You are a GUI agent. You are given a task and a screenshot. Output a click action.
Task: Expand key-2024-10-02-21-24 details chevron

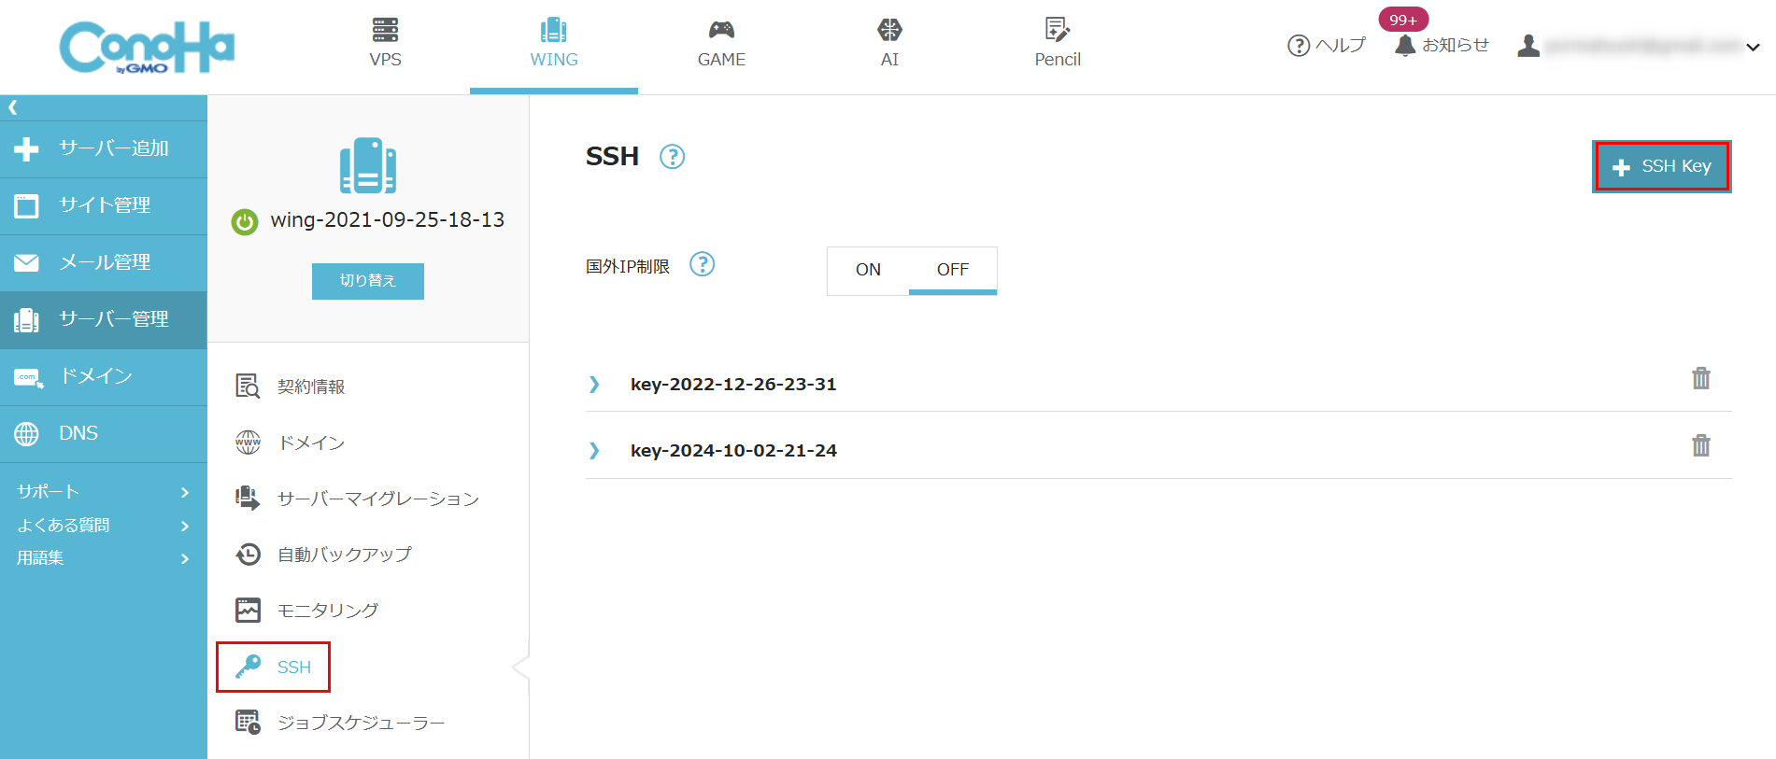[x=594, y=451]
